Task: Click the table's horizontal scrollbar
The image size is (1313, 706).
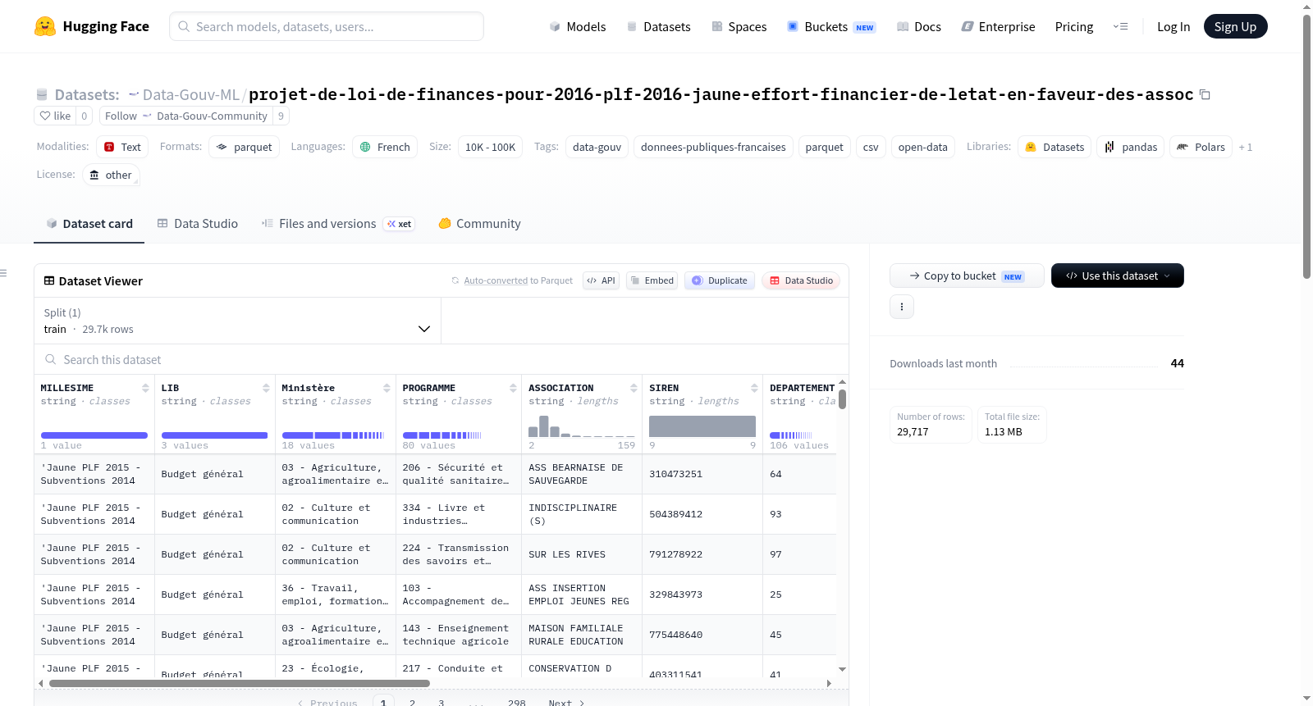Action: [x=240, y=683]
